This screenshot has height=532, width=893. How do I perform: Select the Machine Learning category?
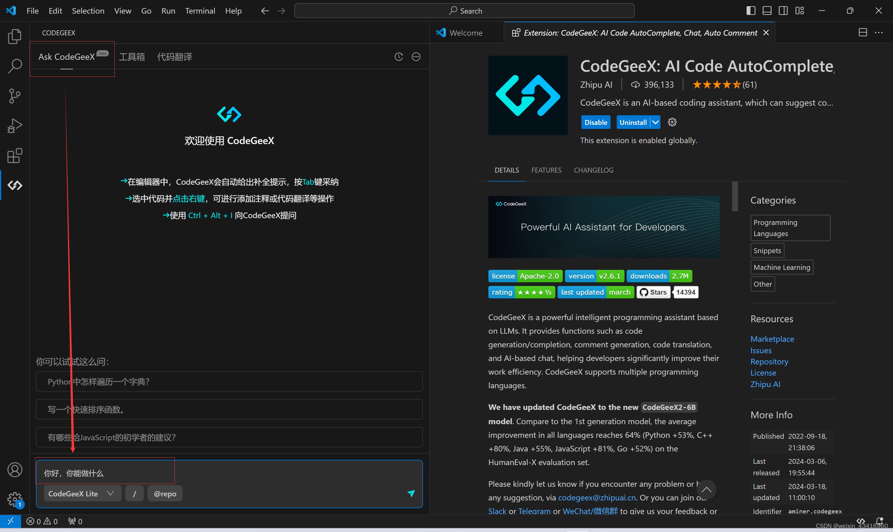tap(782, 267)
